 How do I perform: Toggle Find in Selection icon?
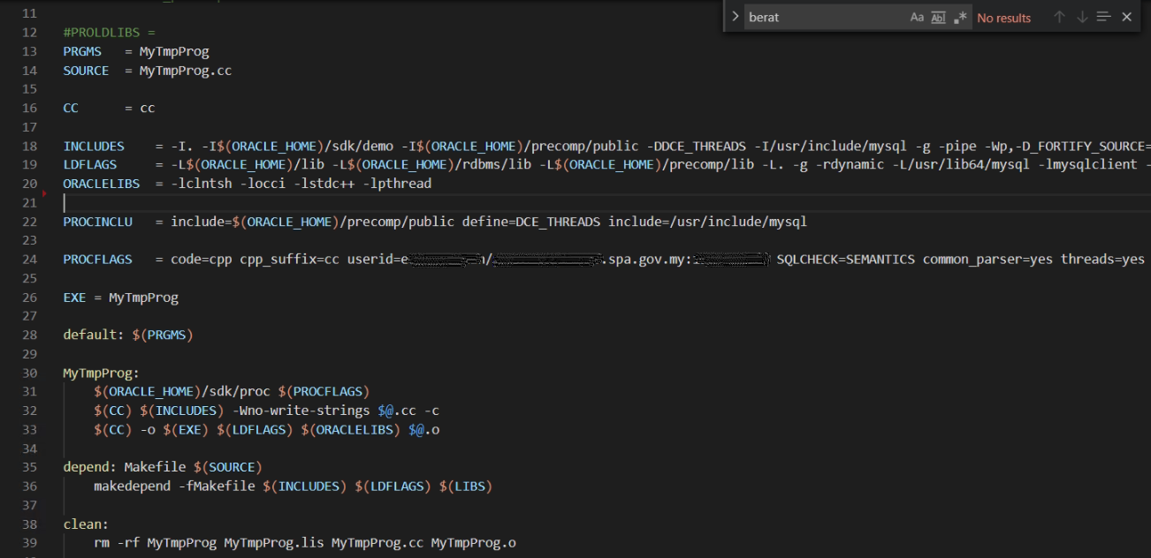coord(1103,17)
